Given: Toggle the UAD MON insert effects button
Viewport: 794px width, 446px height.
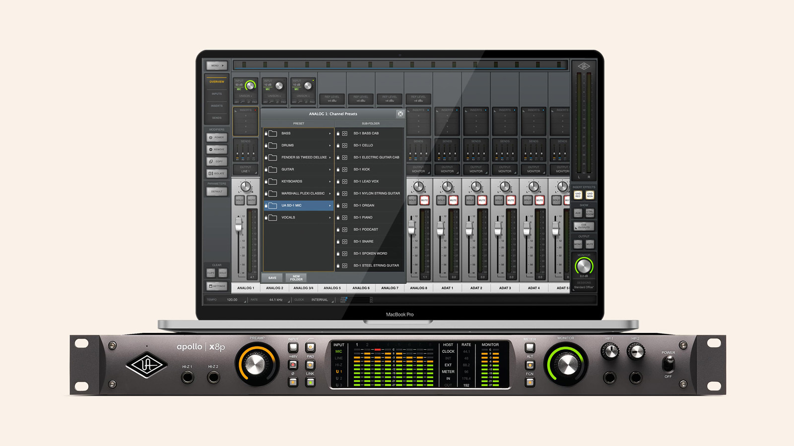Looking at the screenshot, I should click(x=590, y=195).
